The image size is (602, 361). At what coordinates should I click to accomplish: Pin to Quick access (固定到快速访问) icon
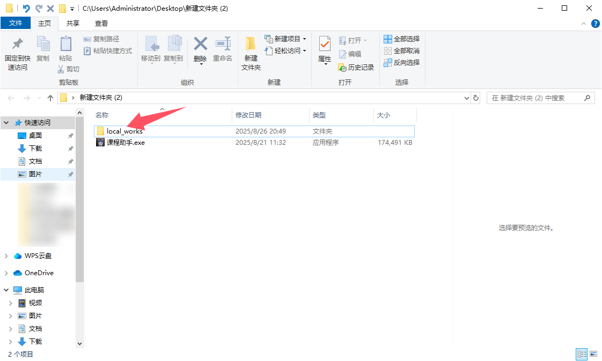pos(18,53)
